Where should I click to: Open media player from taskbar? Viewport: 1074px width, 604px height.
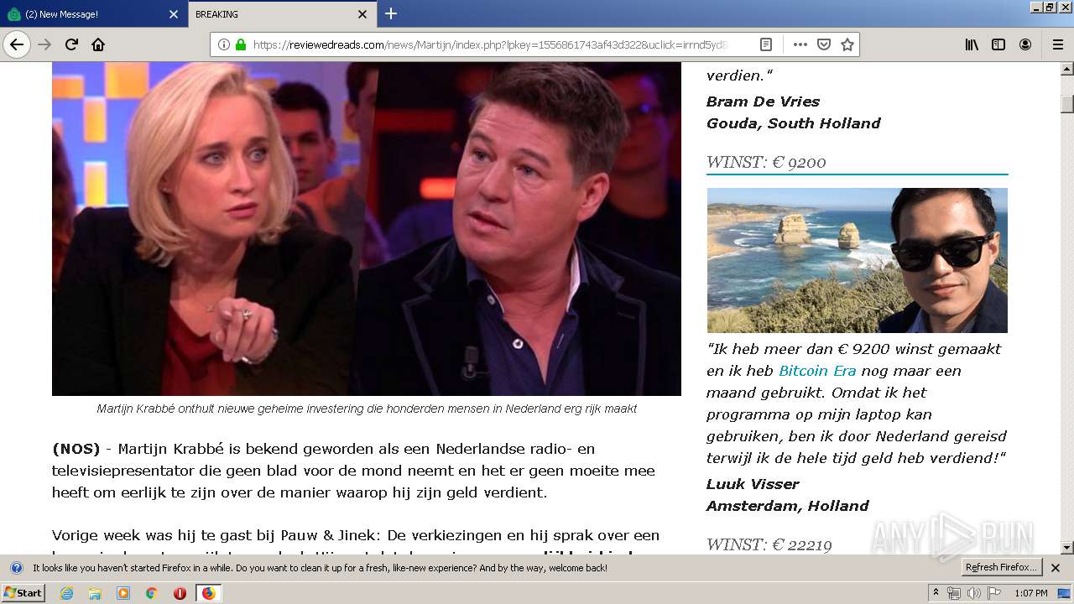tap(123, 593)
